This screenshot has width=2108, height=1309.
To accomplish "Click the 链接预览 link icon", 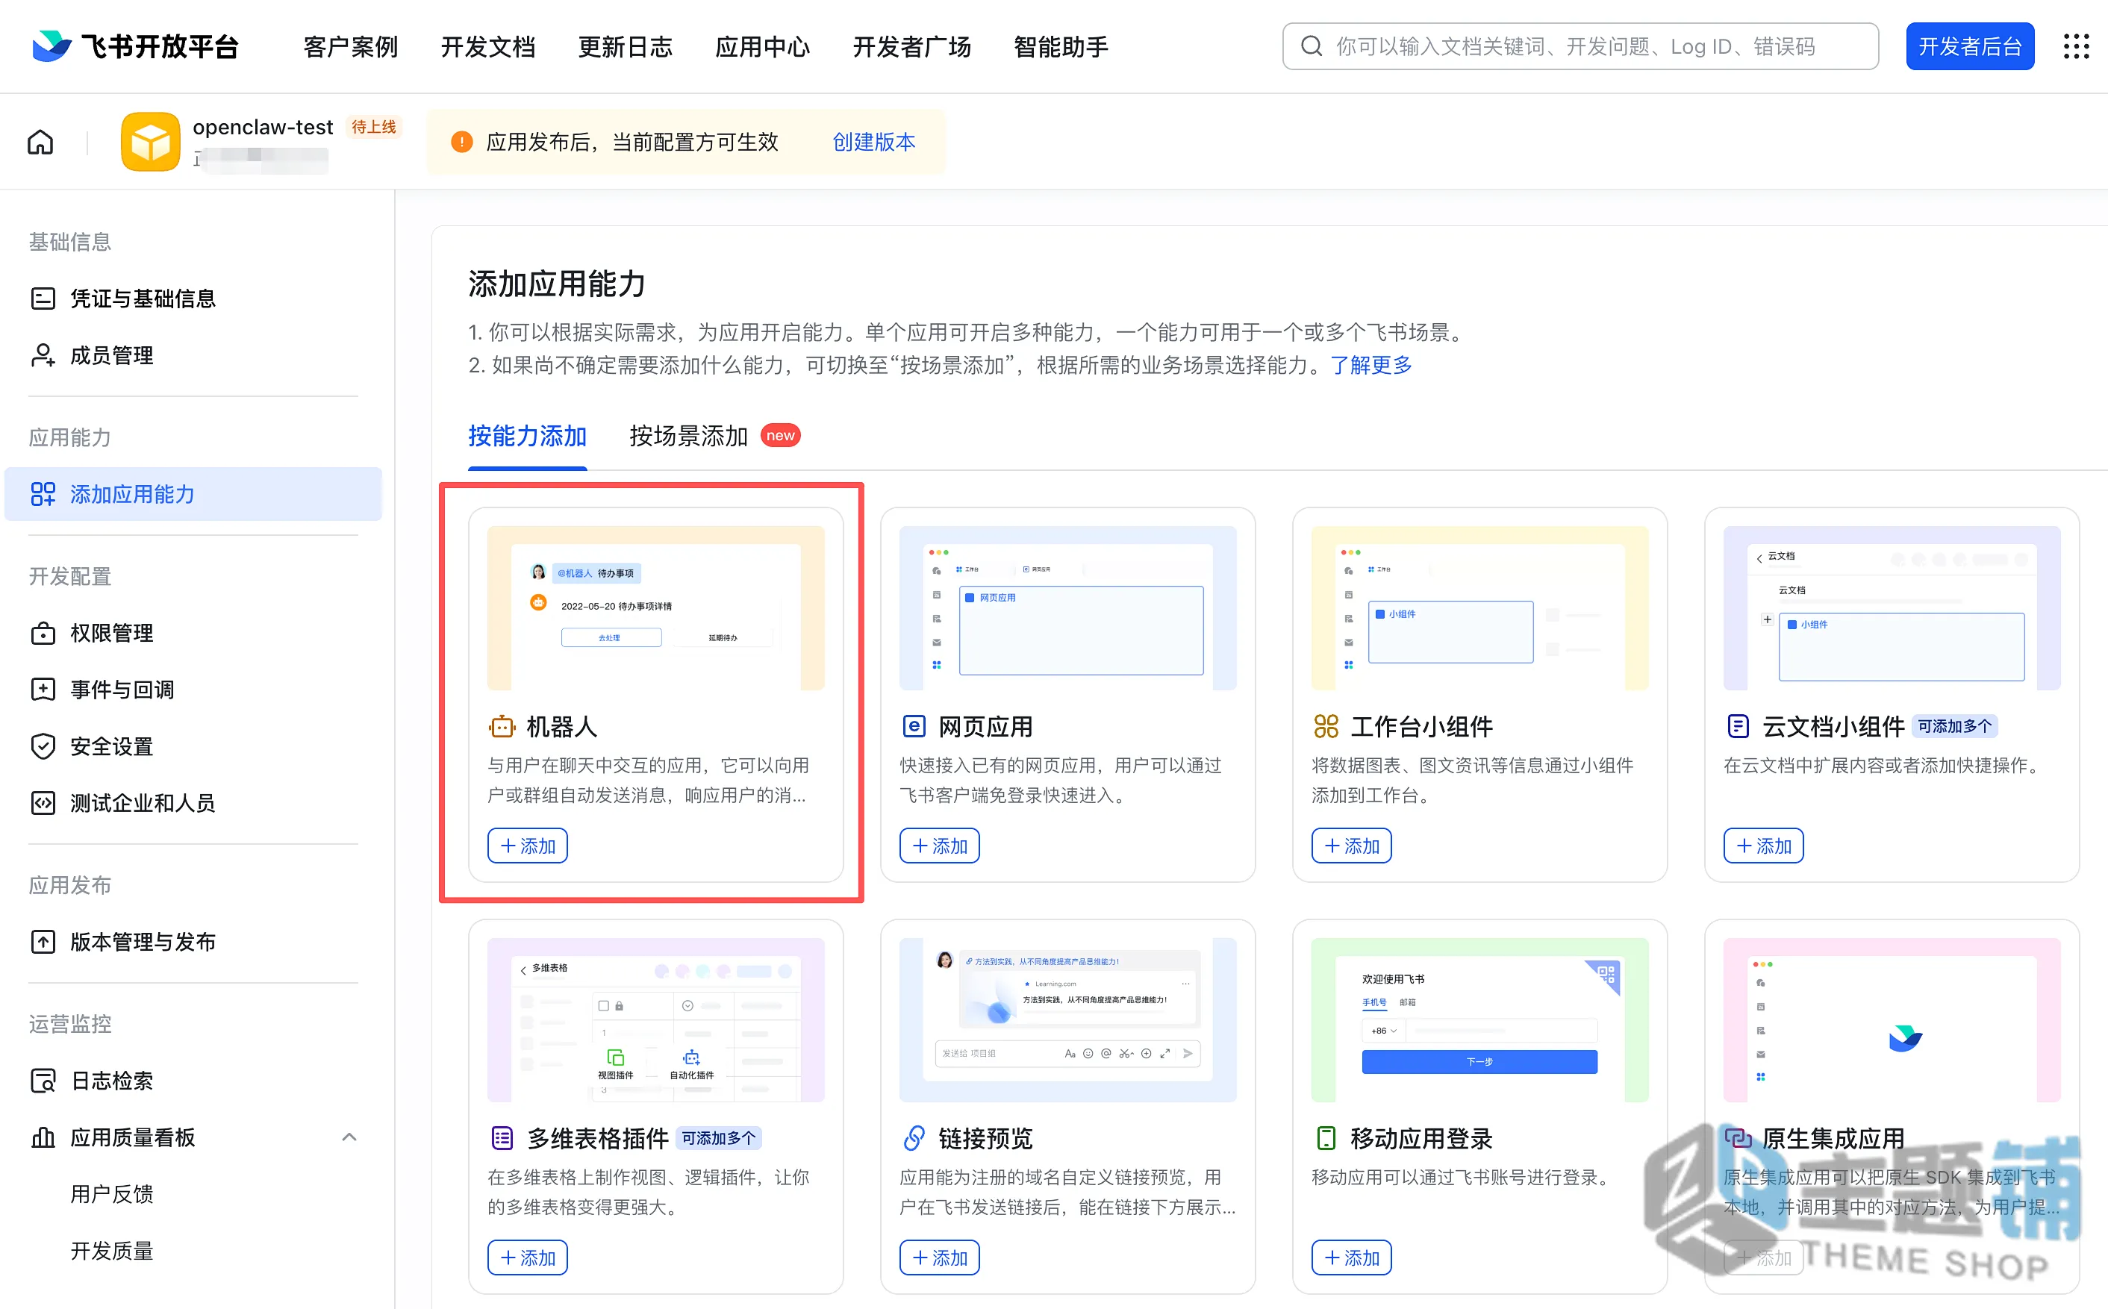I will coord(914,1137).
